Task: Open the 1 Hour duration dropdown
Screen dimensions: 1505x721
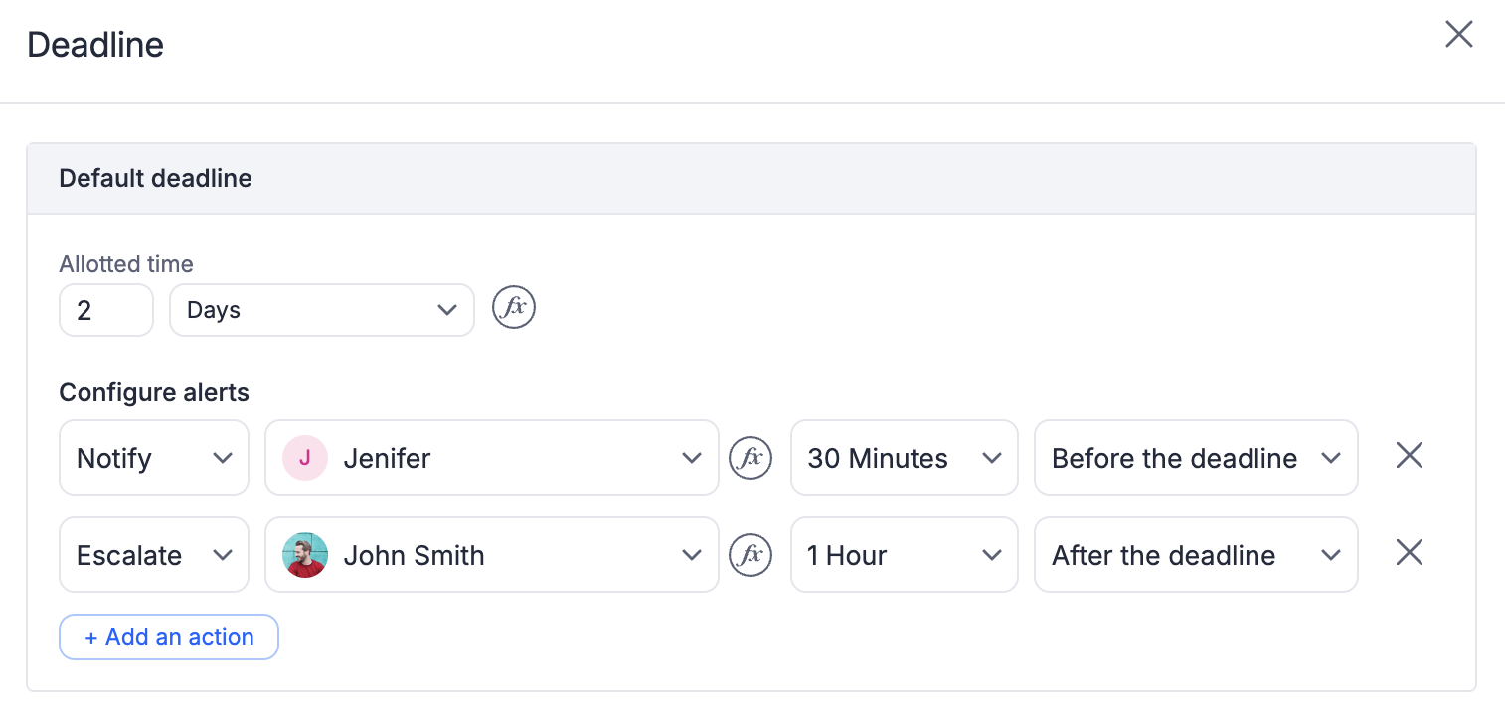Action: 904,555
